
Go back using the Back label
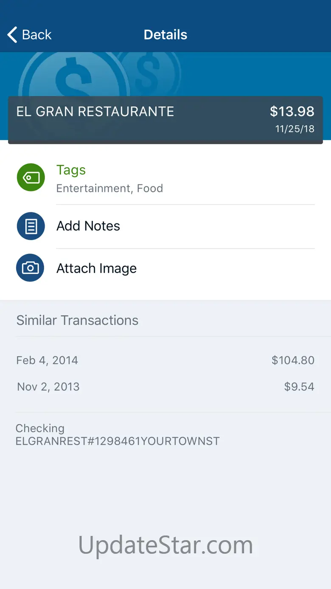point(37,35)
